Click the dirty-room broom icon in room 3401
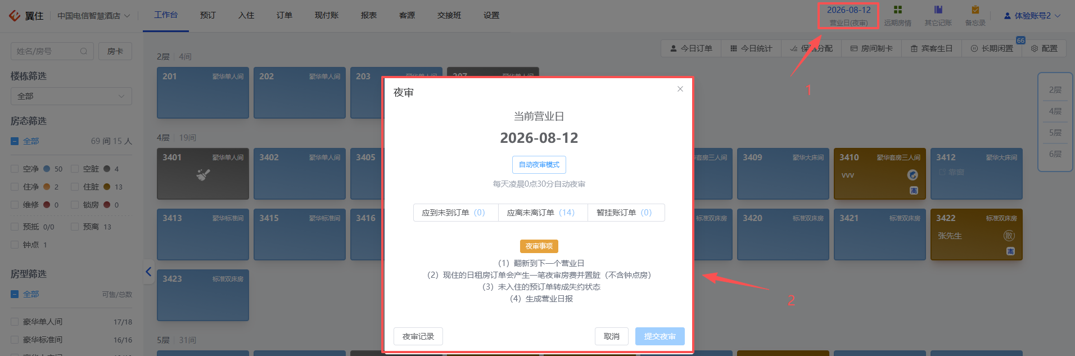The image size is (1075, 356). click(x=203, y=175)
